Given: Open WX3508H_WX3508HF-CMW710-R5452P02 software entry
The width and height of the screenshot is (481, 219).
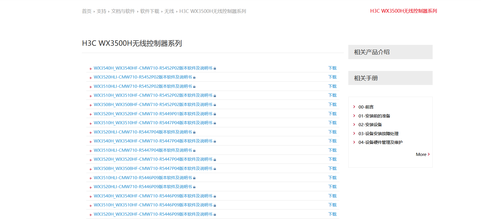Looking at the screenshot, I should 153,105.
